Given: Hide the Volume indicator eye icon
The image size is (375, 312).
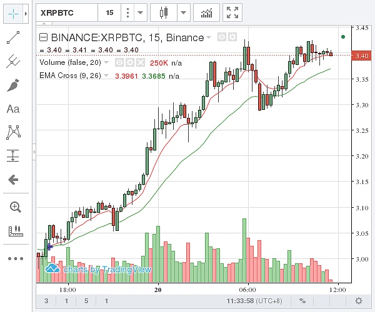Looking at the screenshot, I should [119, 62].
